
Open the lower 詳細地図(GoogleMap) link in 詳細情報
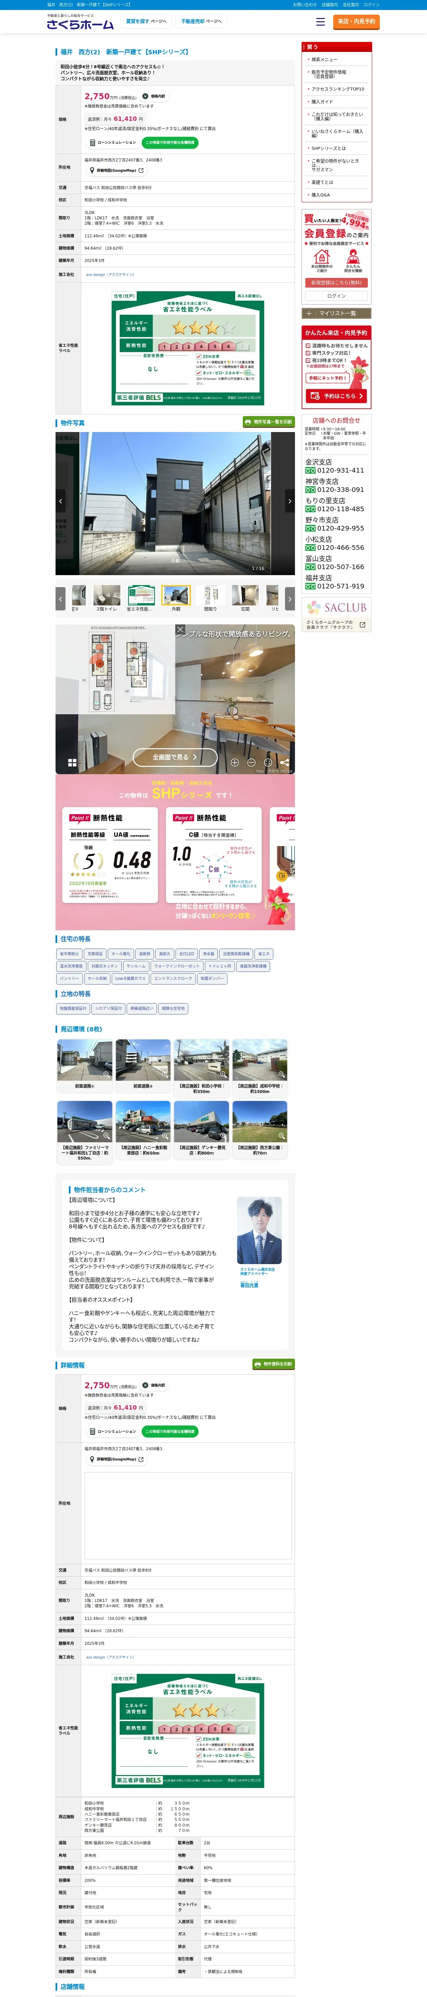[116, 1459]
